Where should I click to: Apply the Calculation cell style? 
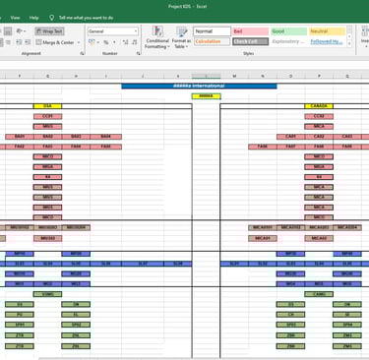tap(212, 41)
